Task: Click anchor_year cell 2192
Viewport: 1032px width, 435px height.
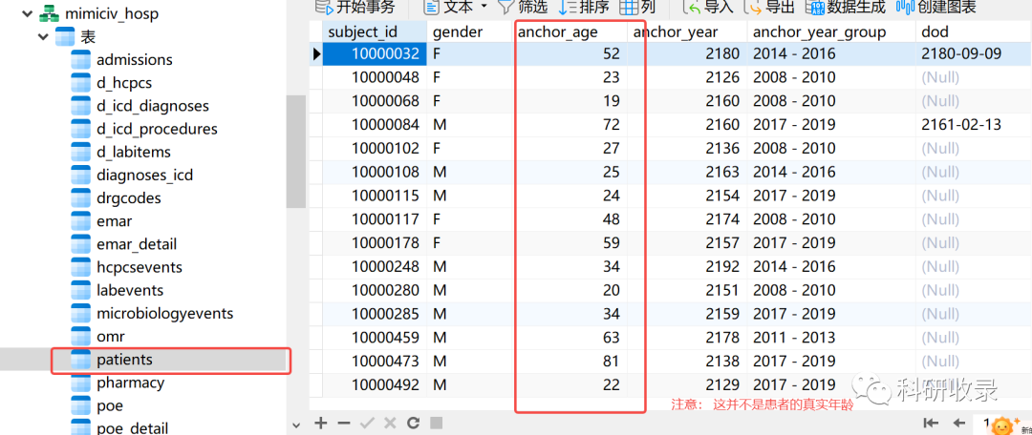Action: coord(687,266)
